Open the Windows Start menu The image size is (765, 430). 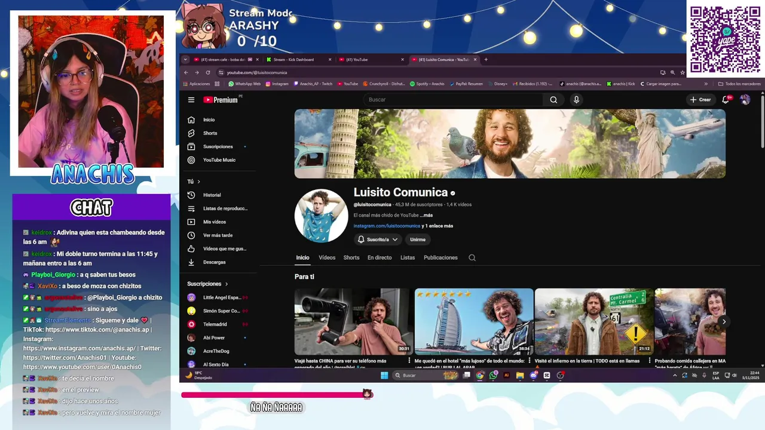[x=384, y=376]
